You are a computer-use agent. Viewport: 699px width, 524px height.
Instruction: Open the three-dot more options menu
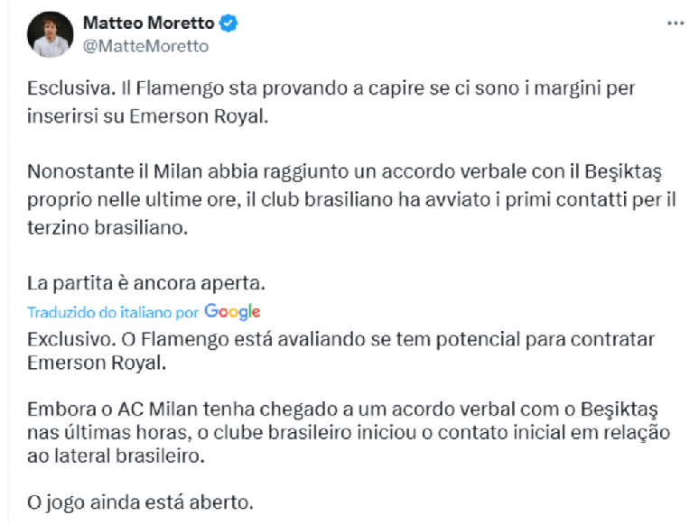coord(676,23)
